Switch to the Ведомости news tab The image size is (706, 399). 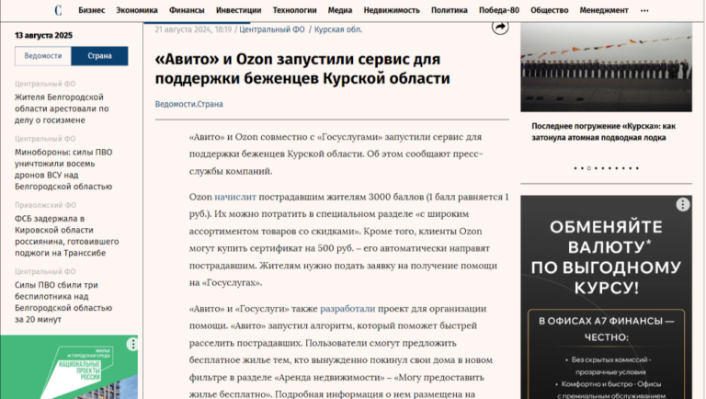[x=43, y=56]
